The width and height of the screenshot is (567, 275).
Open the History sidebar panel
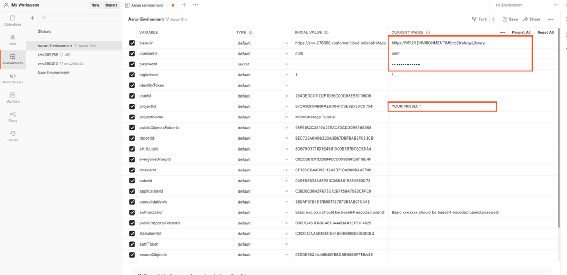pos(13,136)
